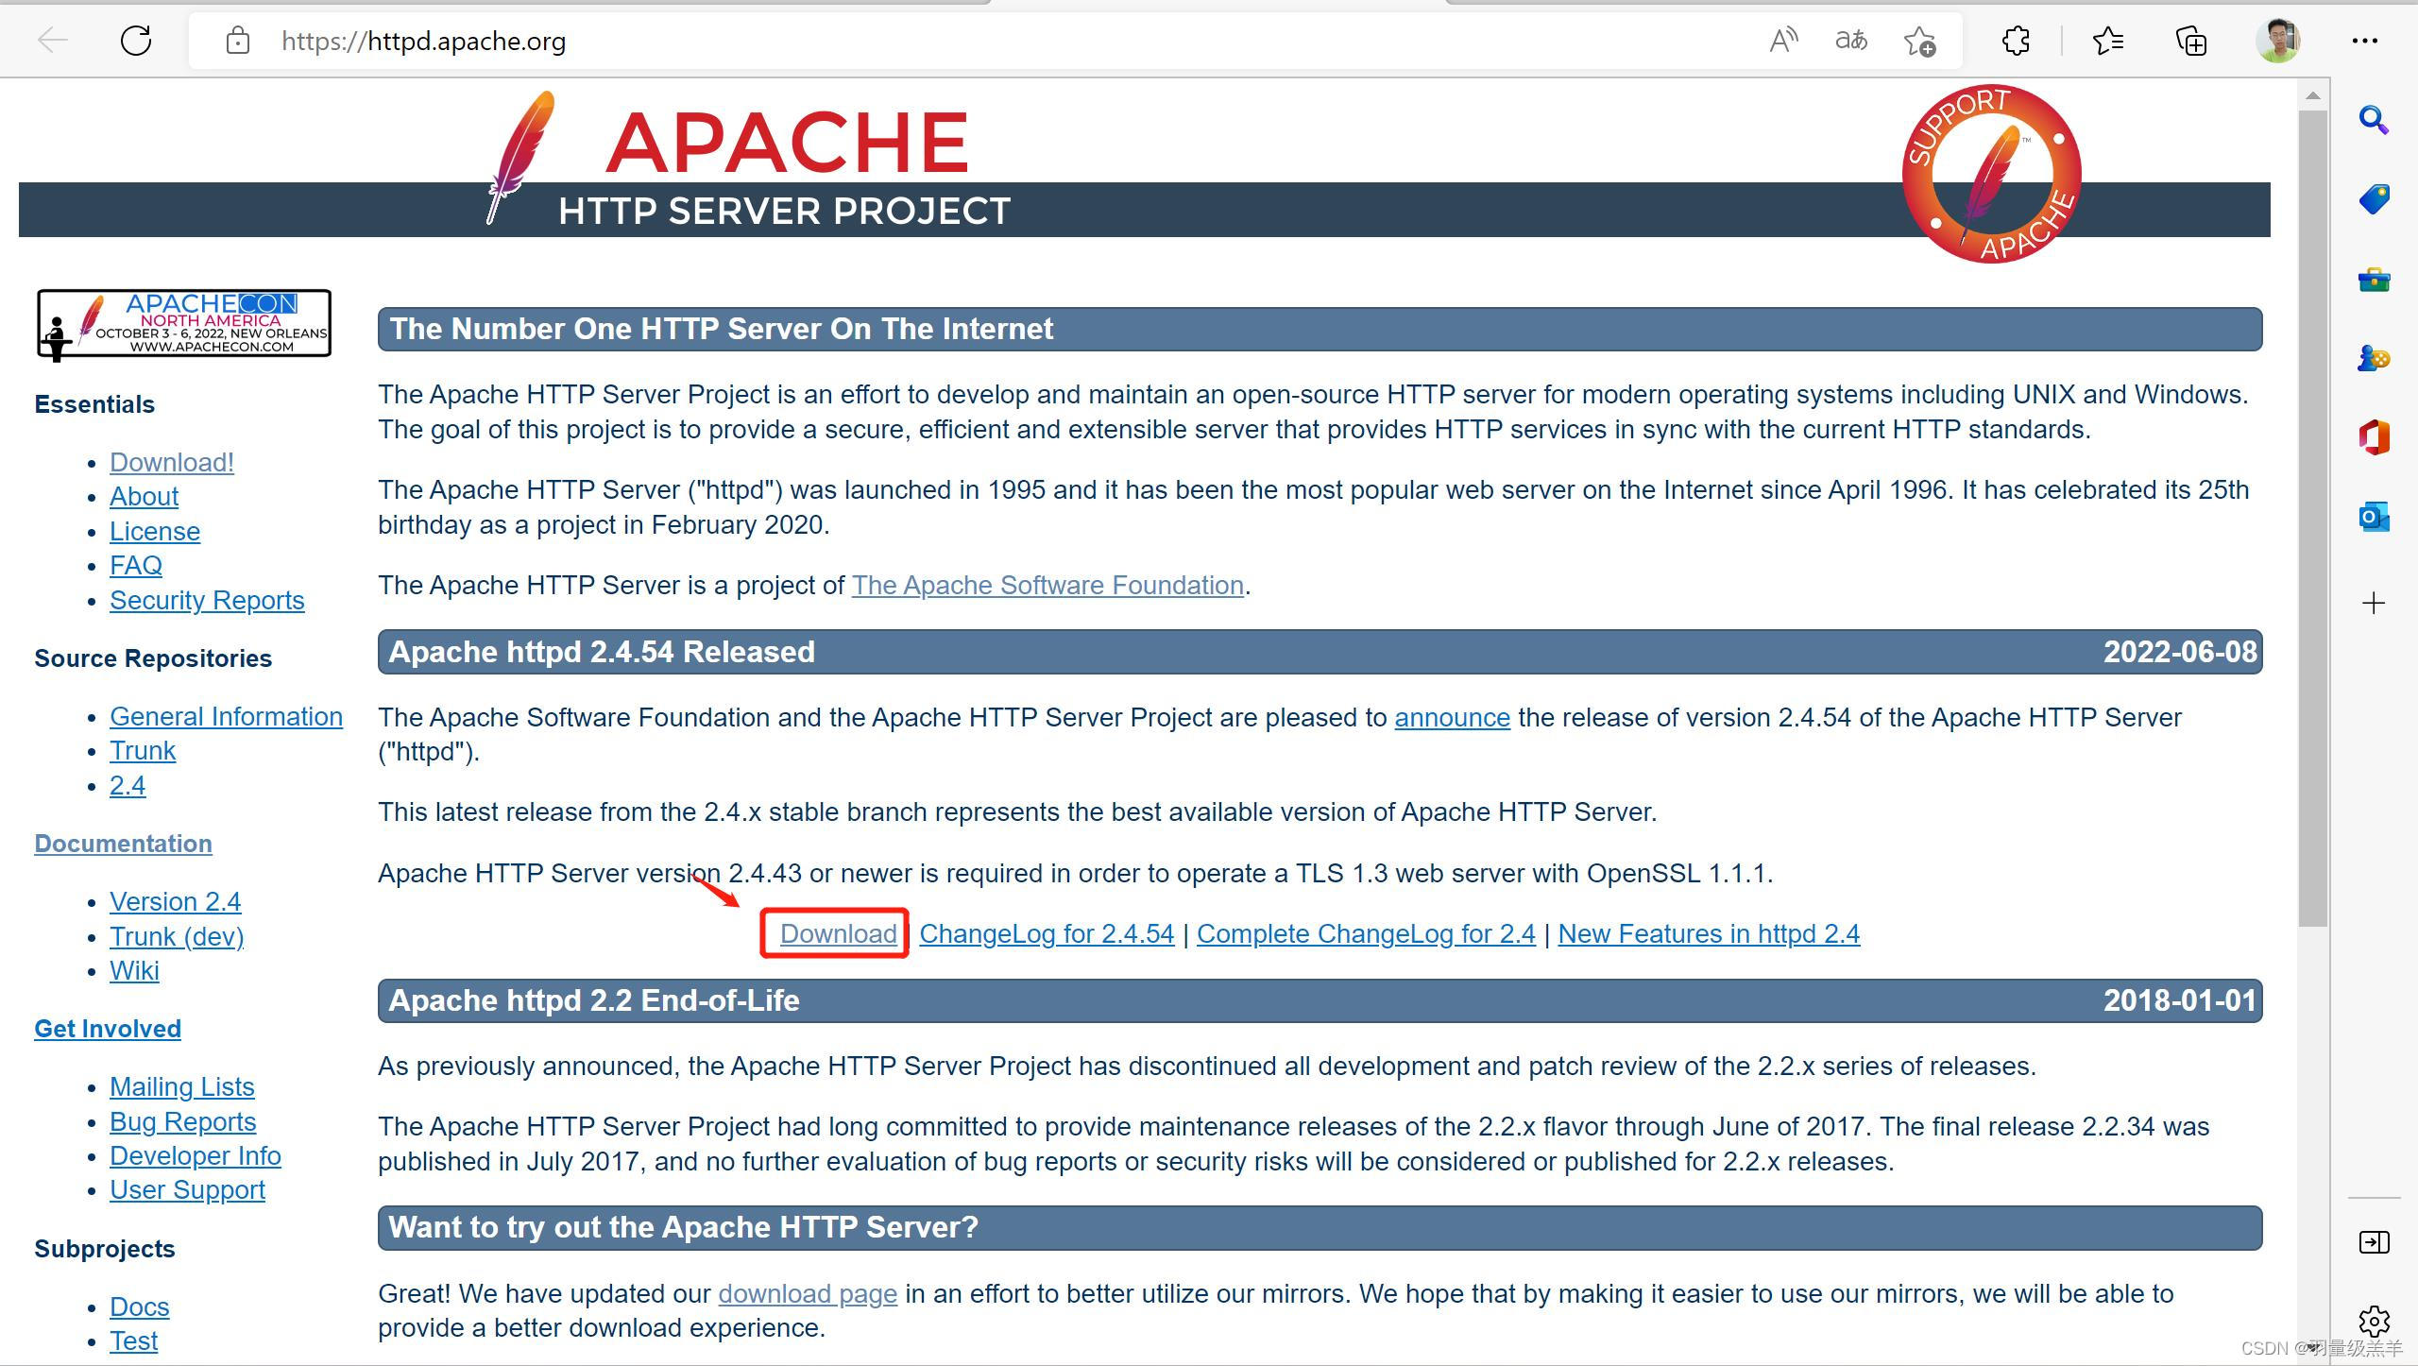This screenshot has width=2418, height=1366.
Task: Open the Docs subproject link
Action: click(140, 1306)
